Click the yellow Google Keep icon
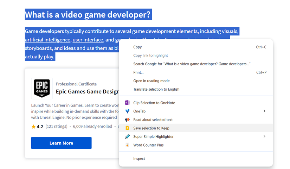 point(127,128)
